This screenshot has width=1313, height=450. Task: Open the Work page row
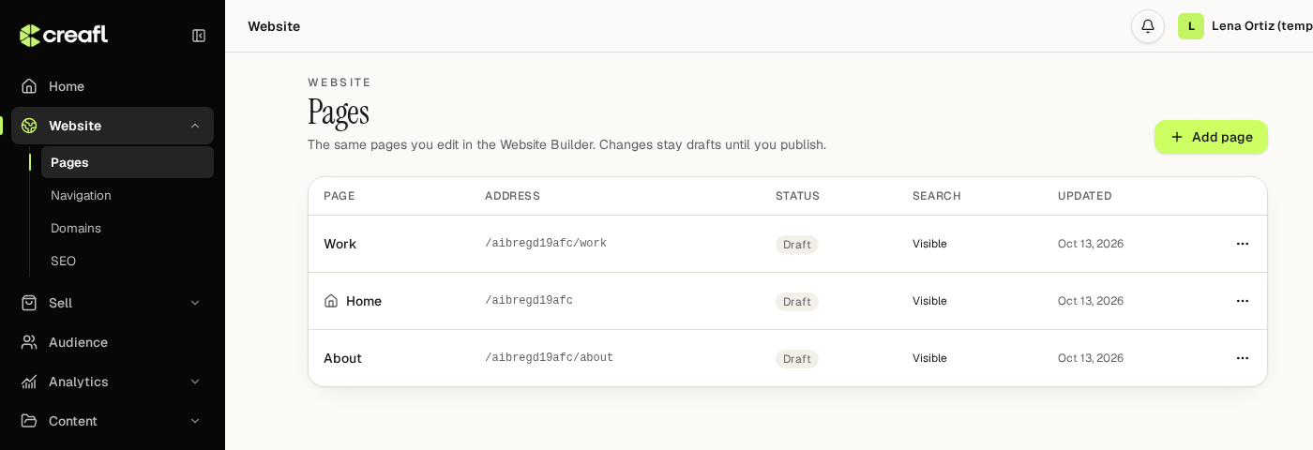(x=788, y=244)
